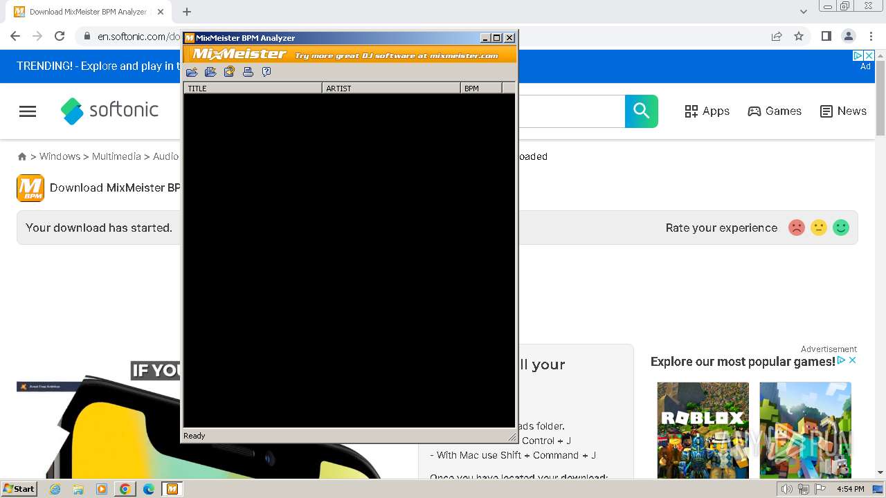Expand the Chrome tab search chevron
This screenshot has width=886, height=498.
pos(804,12)
